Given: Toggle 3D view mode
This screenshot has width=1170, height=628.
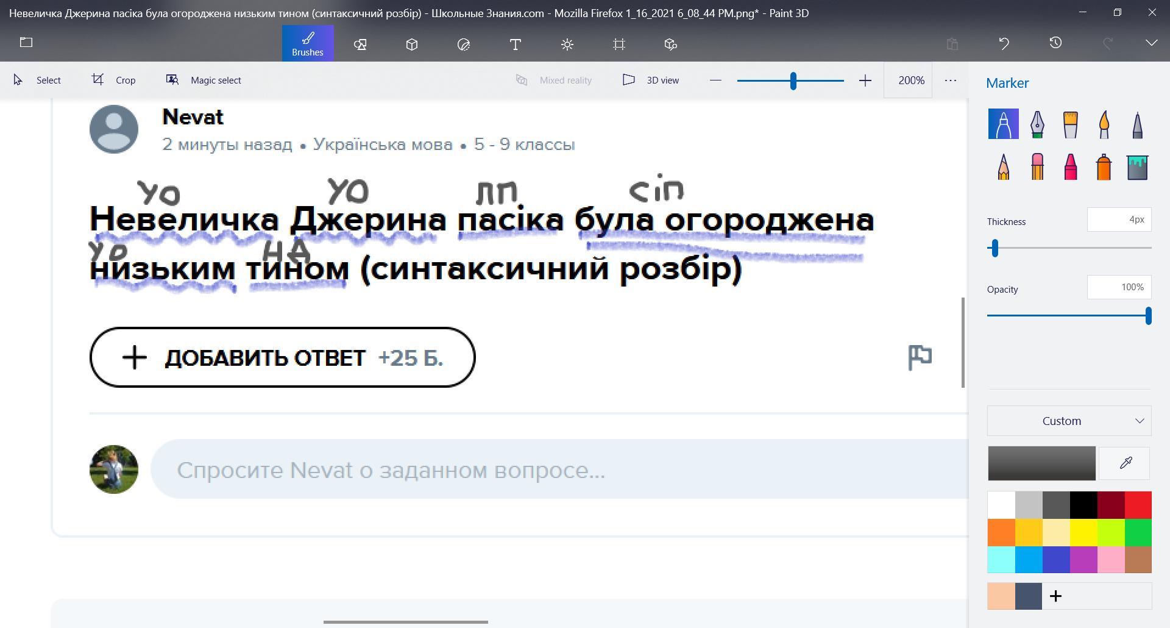Looking at the screenshot, I should (x=650, y=80).
